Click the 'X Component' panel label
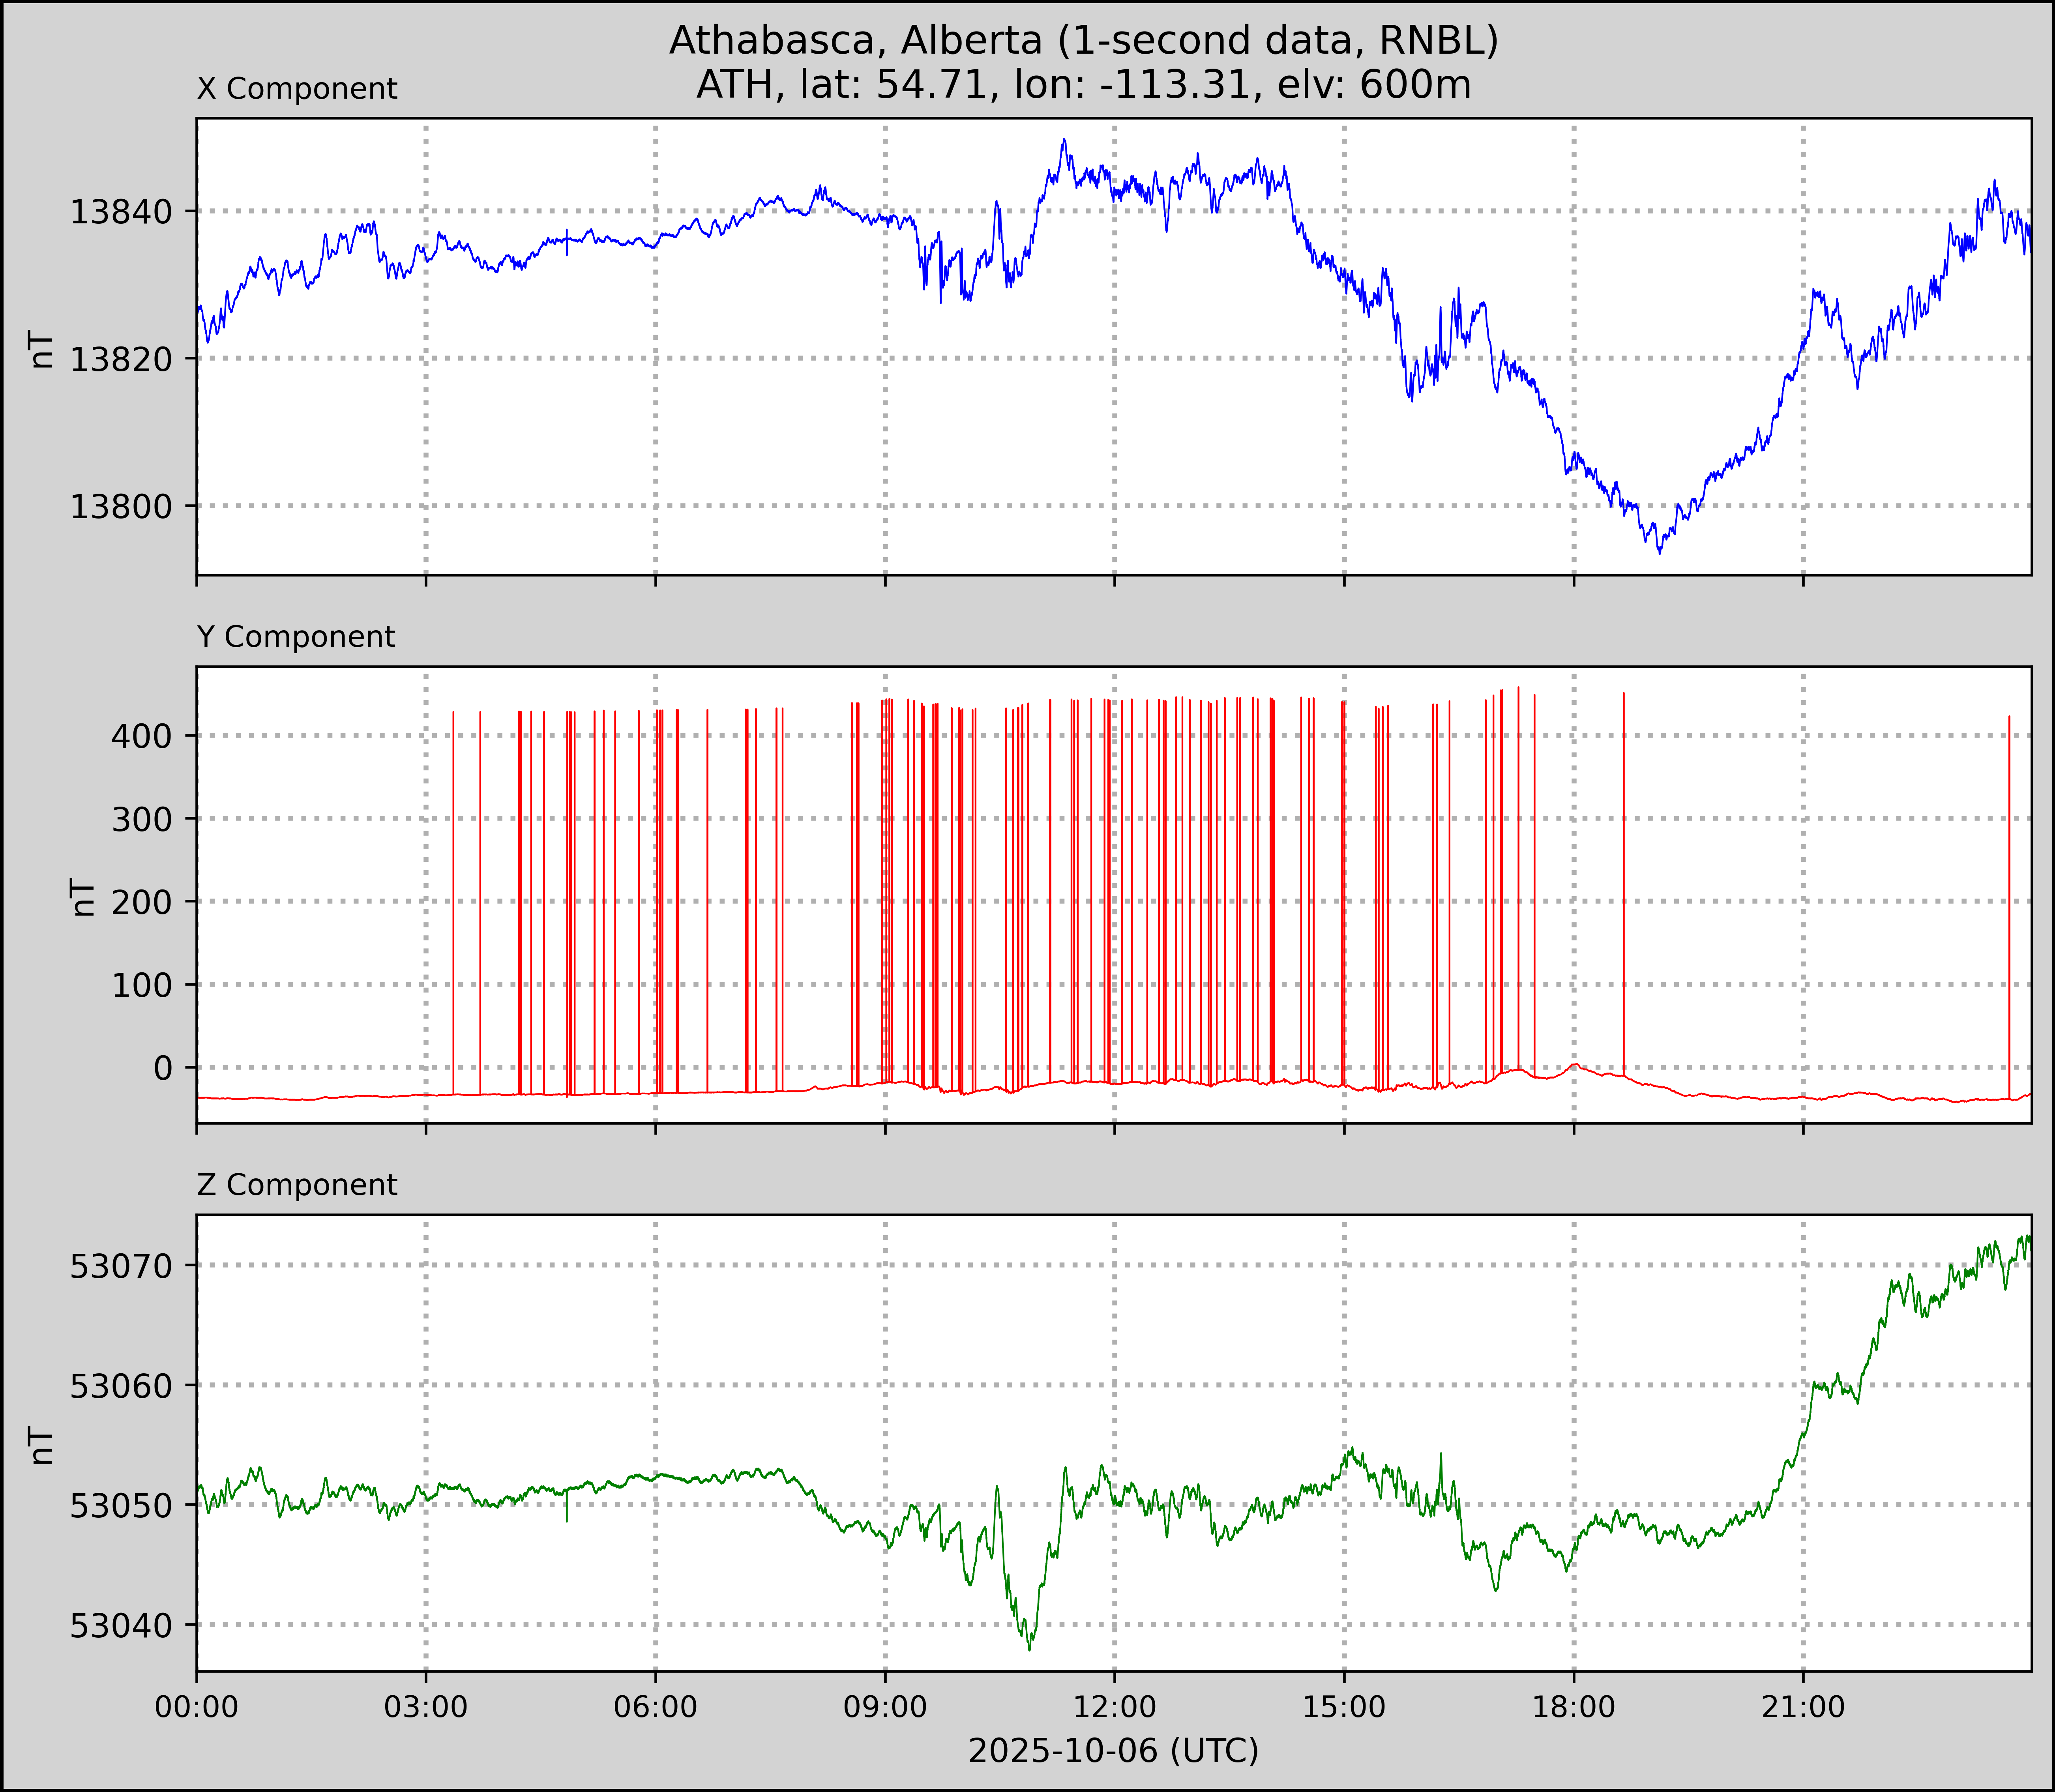Viewport: 2055px width, 1792px height. 297,89
